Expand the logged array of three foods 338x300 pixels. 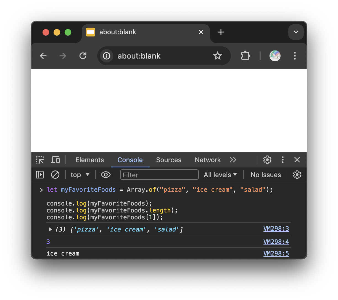pyautogui.click(x=51, y=229)
